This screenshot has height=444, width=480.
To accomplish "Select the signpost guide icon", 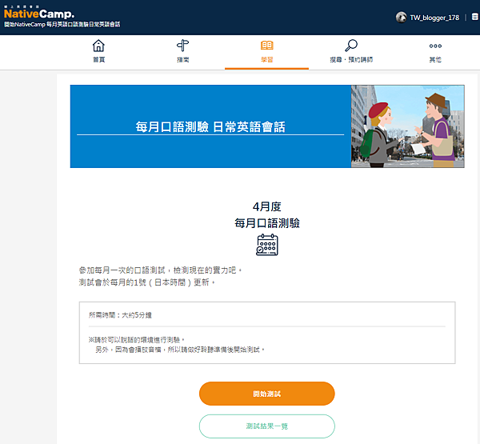I will (x=182, y=46).
